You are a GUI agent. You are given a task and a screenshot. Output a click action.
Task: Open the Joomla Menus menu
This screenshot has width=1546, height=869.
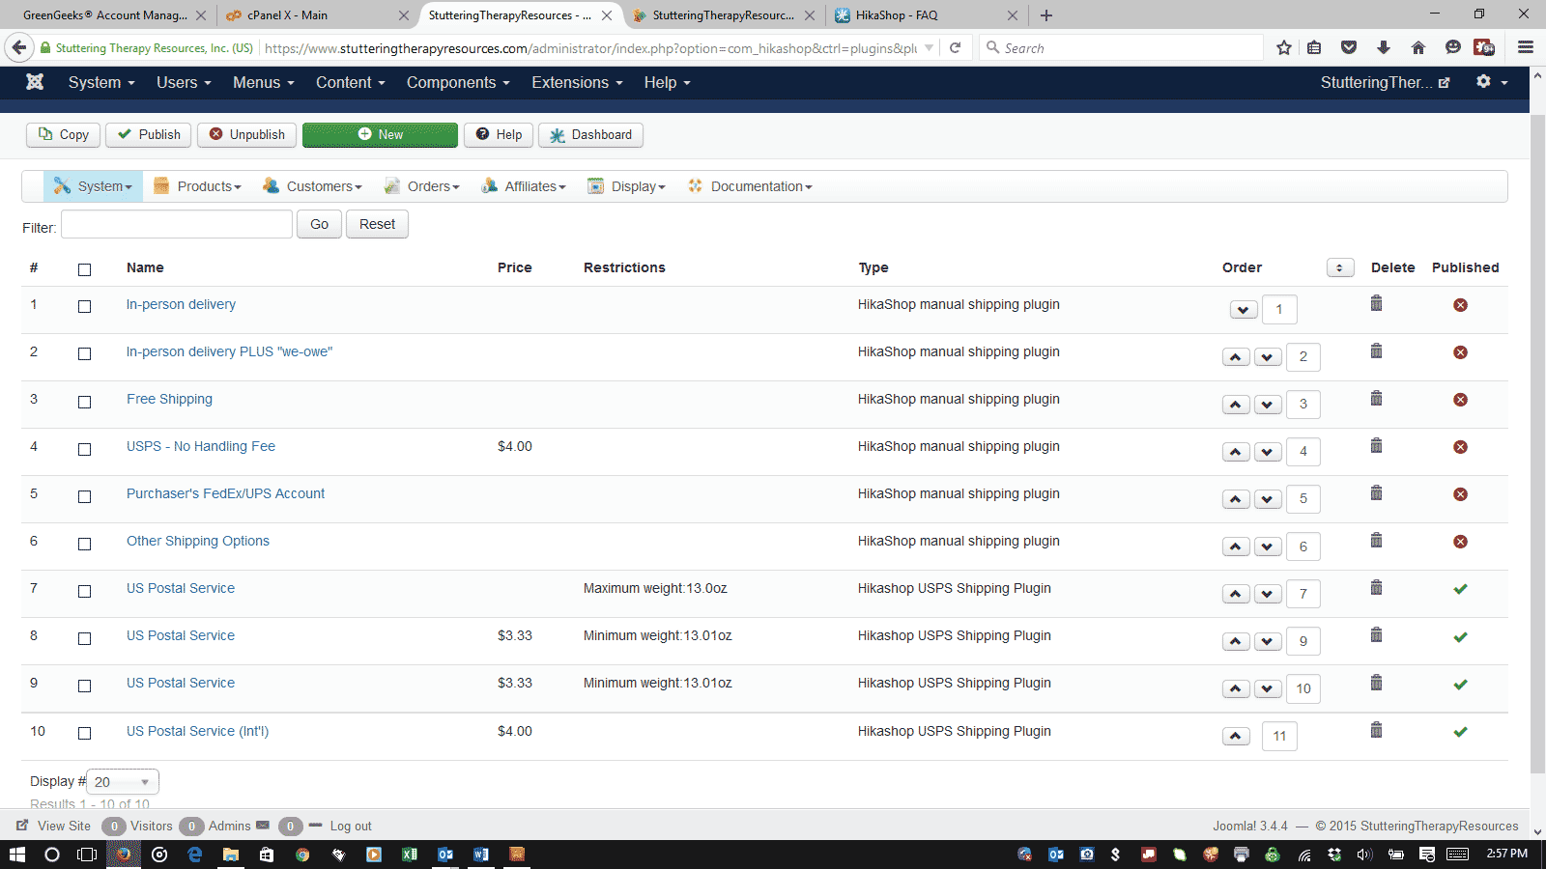264,82
